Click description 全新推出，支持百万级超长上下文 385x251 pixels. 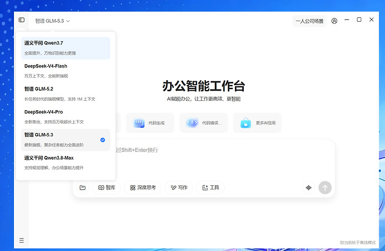point(54,122)
